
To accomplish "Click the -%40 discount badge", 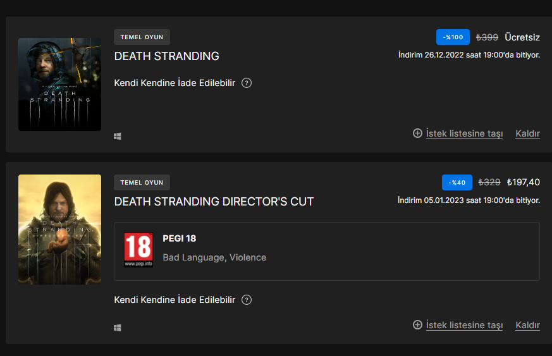I will point(457,183).
